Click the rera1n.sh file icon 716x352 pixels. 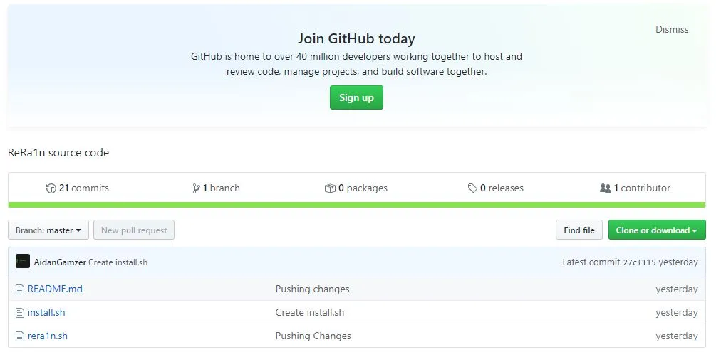coord(20,336)
